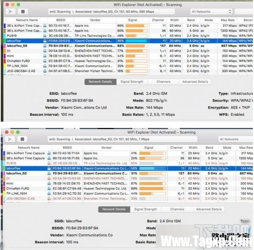Select Network Details tab in top window
The height and width of the screenshot is (250, 254).
(100, 82)
